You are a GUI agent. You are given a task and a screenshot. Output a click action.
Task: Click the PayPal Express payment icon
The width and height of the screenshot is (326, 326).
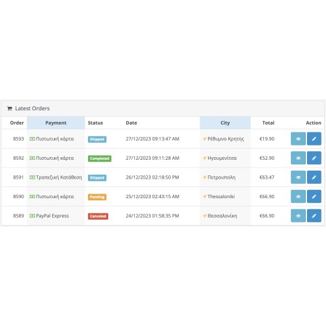coord(32,216)
